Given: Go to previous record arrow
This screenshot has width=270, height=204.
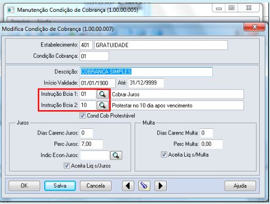Looking at the screenshot, I should tap(128, 186).
